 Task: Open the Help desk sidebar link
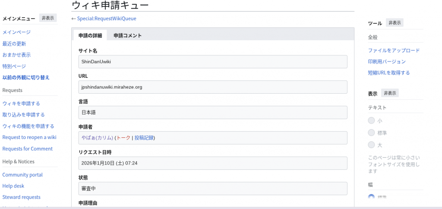click(x=13, y=186)
